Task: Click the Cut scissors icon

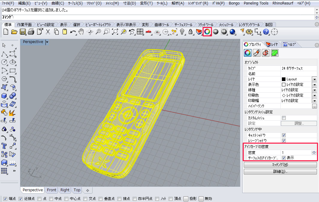Action: point(48,32)
